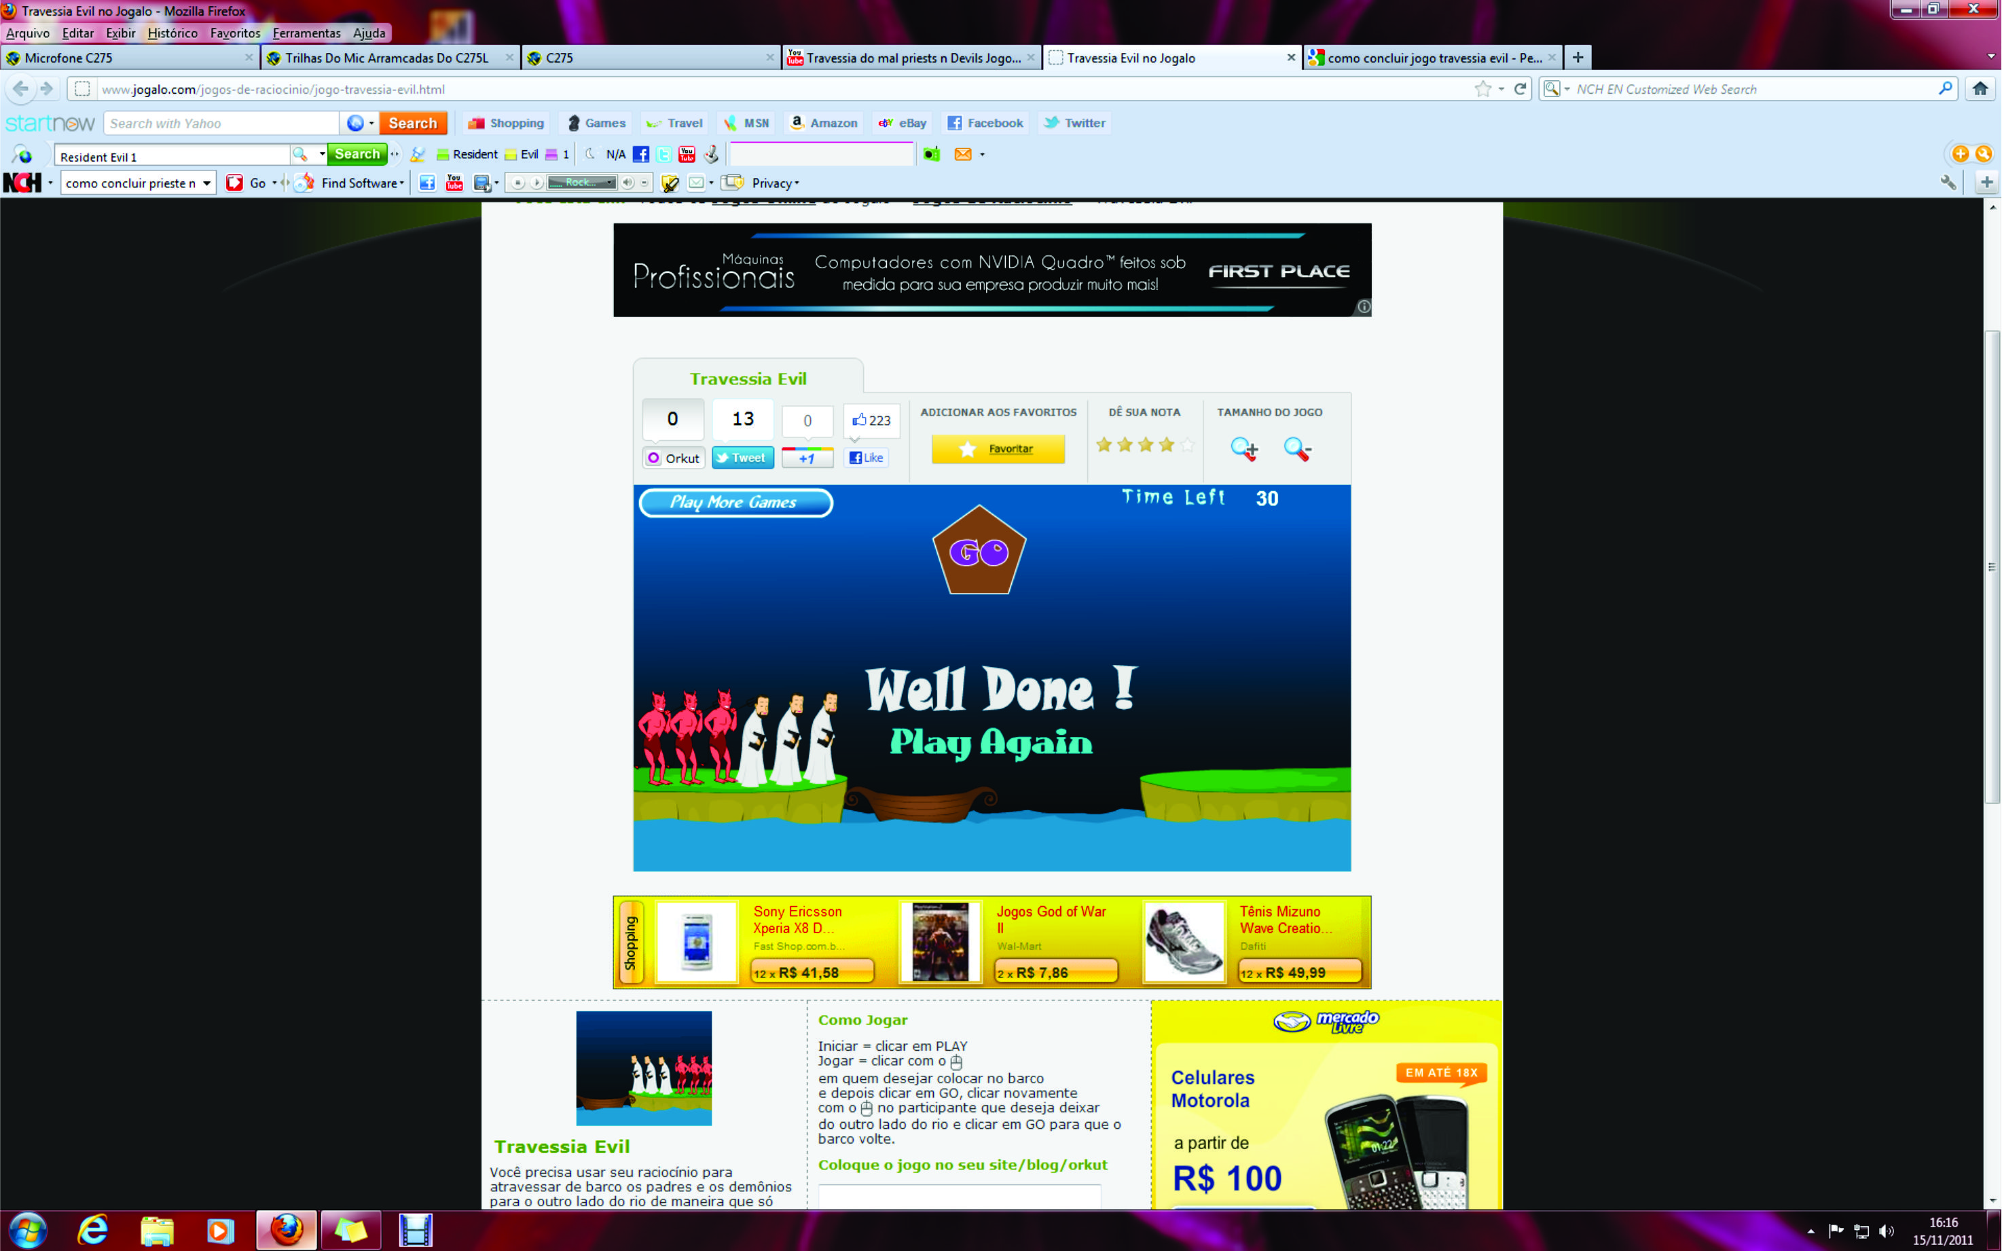Click the green Search button
This screenshot has width=2002, height=1251.
point(357,154)
